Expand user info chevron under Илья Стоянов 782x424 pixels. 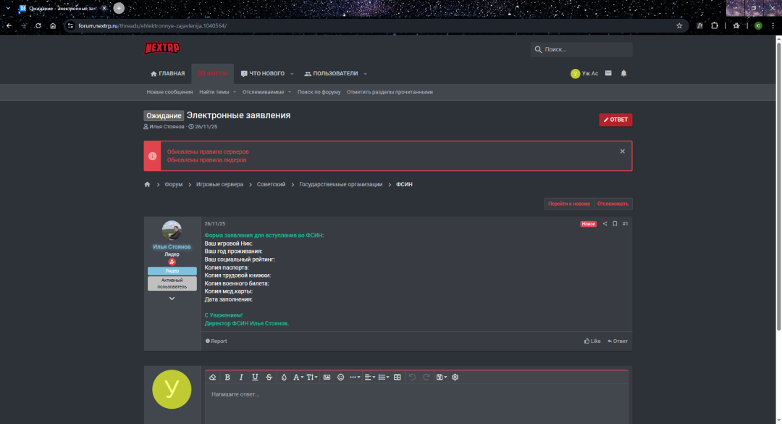tap(172, 299)
